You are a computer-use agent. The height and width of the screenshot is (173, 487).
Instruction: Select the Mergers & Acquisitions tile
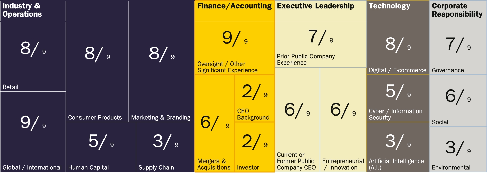[x=214, y=123]
